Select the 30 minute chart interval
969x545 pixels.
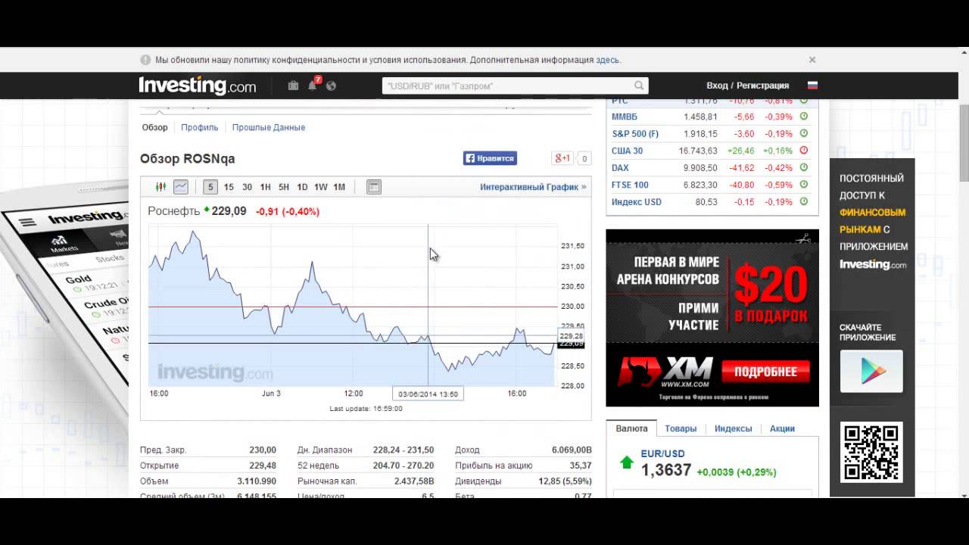coord(247,187)
